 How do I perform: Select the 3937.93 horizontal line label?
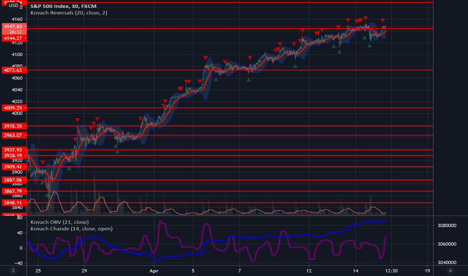click(14, 150)
